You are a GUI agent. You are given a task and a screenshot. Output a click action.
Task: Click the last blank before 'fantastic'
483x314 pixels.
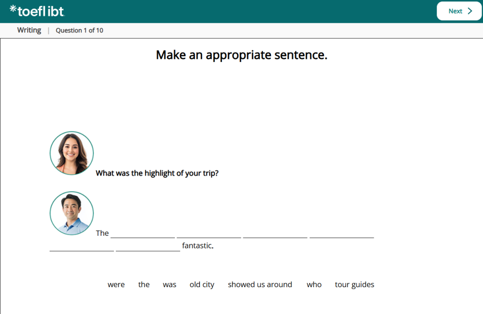pos(148,248)
